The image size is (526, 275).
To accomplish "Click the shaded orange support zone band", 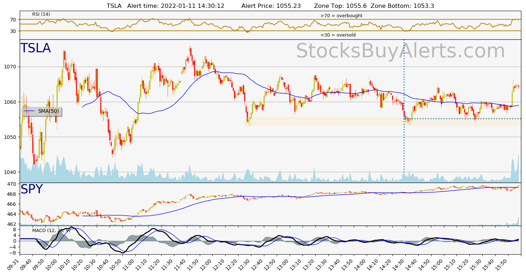I will pyautogui.click(x=382, y=121).
